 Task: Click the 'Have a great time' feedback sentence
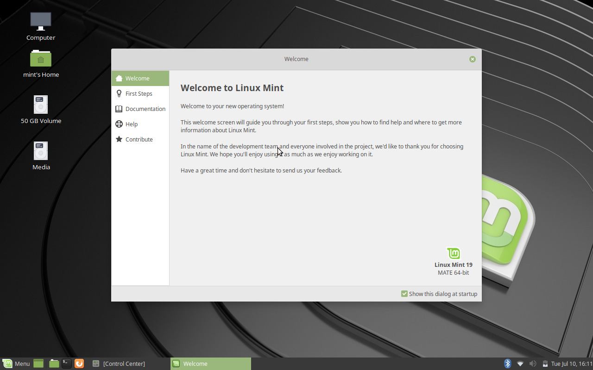[261, 171]
